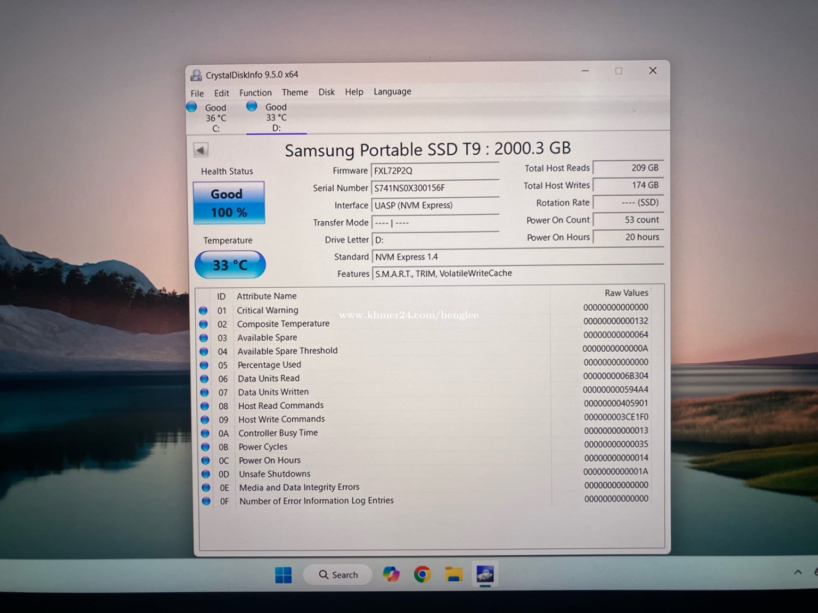This screenshot has width=818, height=613.
Task: Click the CrystalDiskInfo taskbar icon
Action: coord(485,574)
